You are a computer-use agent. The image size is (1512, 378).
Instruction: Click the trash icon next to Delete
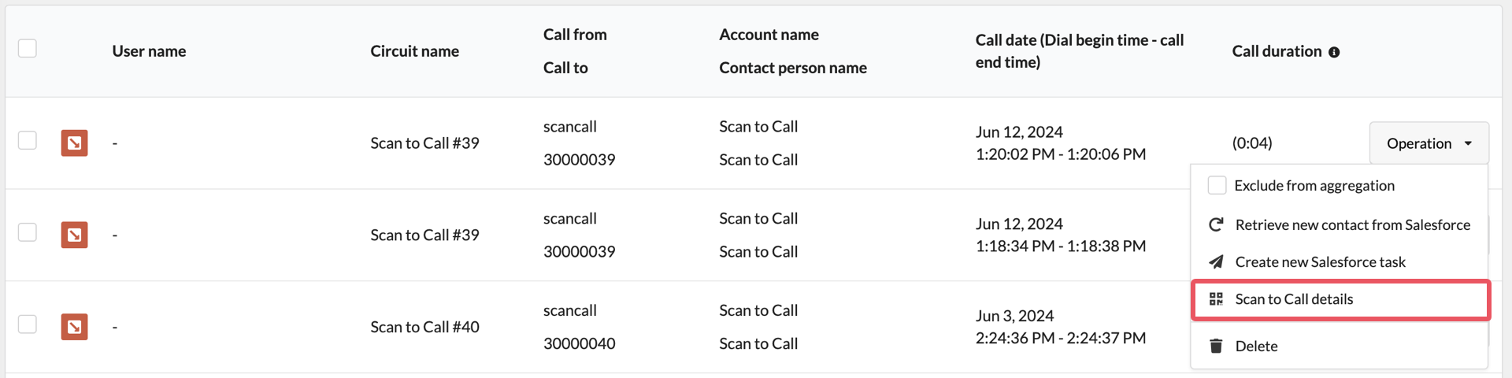1216,346
